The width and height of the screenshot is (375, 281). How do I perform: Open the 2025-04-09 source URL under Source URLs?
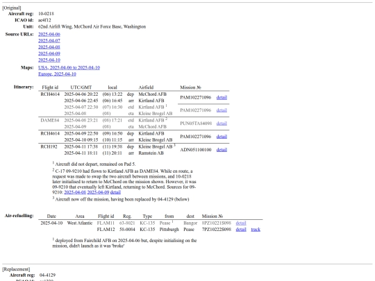point(49,53)
